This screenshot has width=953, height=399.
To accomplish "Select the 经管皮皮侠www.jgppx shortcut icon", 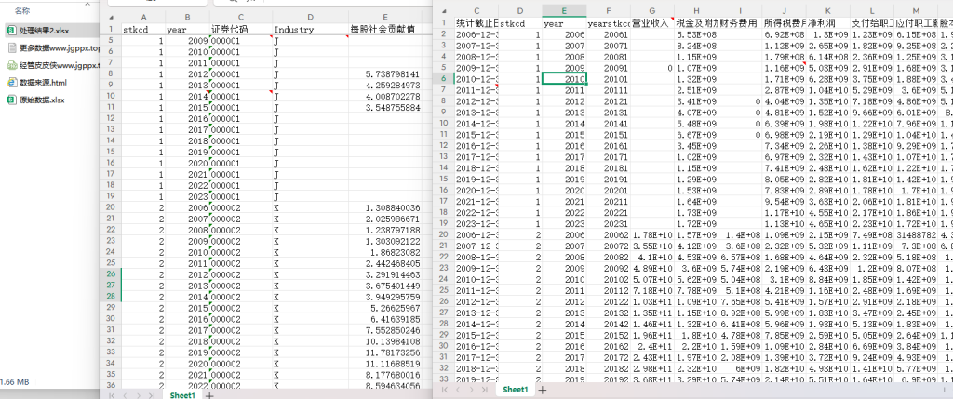I will coord(11,65).
